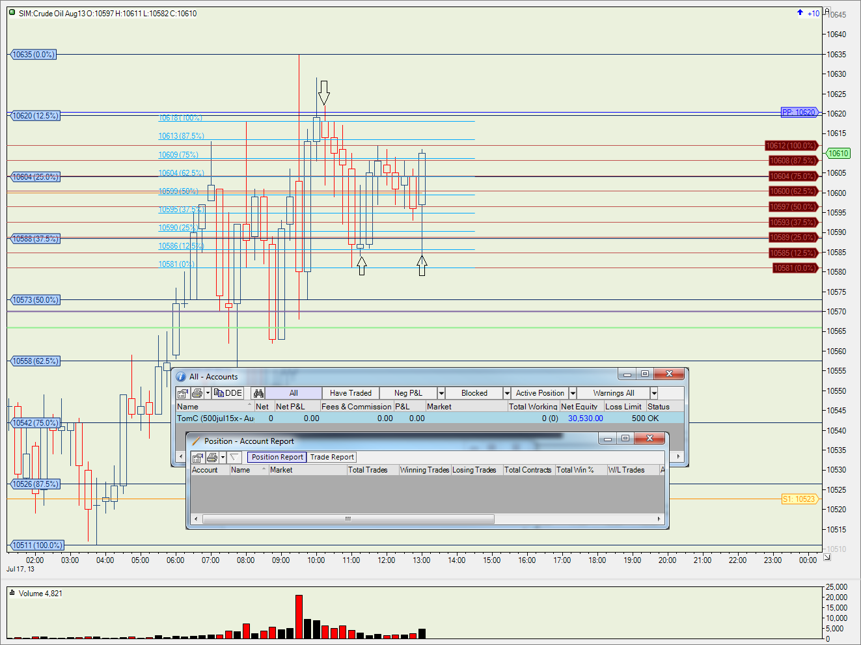Toggle the Active Position filter
Viewport: 861px width, 645px height.
click(x=540, y=393)
